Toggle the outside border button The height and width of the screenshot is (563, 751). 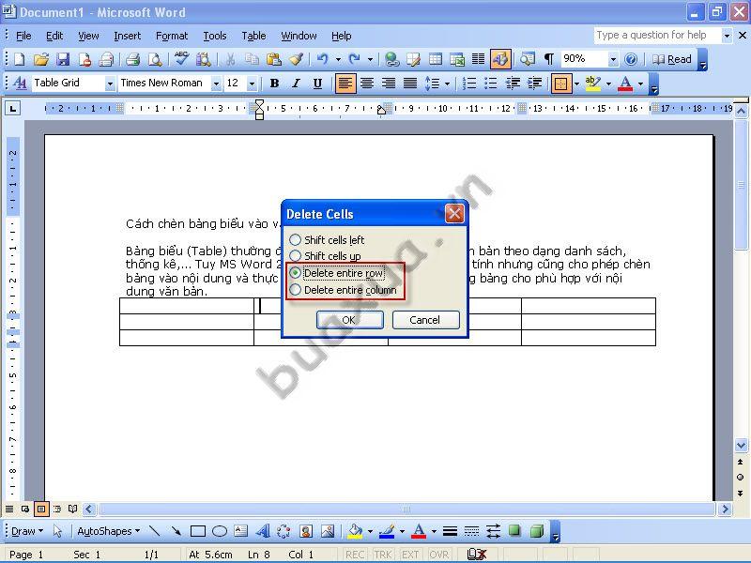click(560, 84)
